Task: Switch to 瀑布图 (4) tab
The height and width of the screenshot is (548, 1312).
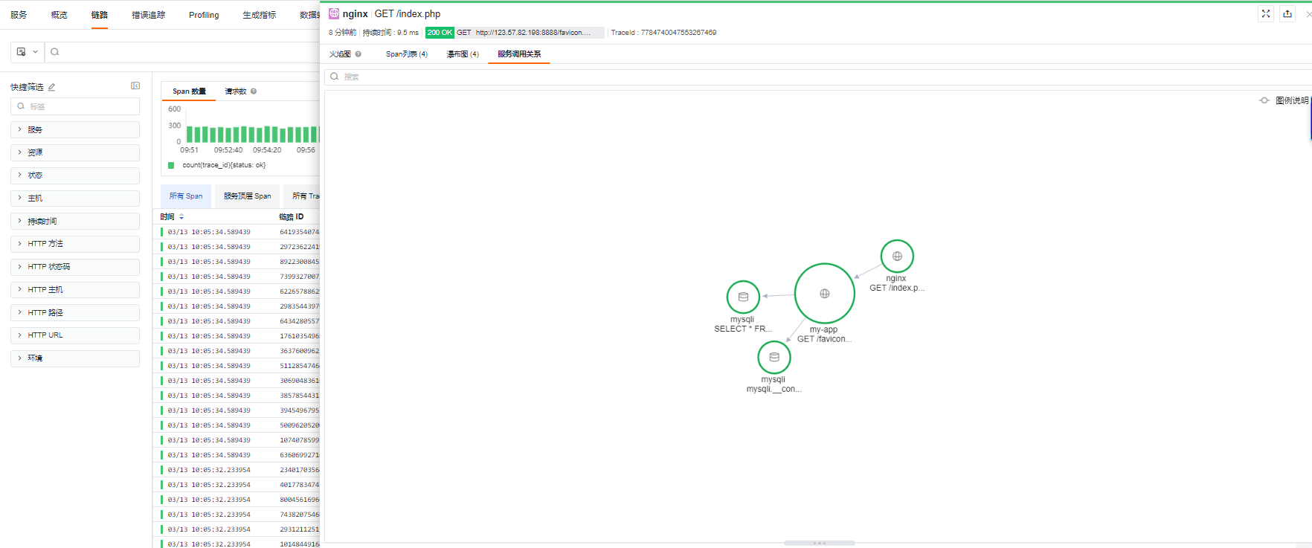Action: click(463, 54)
